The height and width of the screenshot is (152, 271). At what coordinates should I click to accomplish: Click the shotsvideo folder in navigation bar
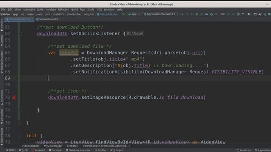pos(74,14)
